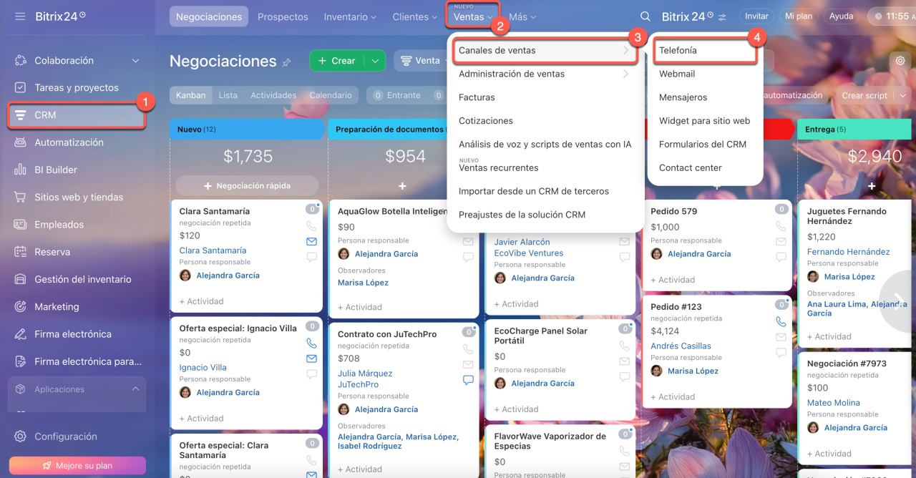Click Negociación rápida in Nuevo column
Viewport: 916px width, 478px height.
point(247,186)
